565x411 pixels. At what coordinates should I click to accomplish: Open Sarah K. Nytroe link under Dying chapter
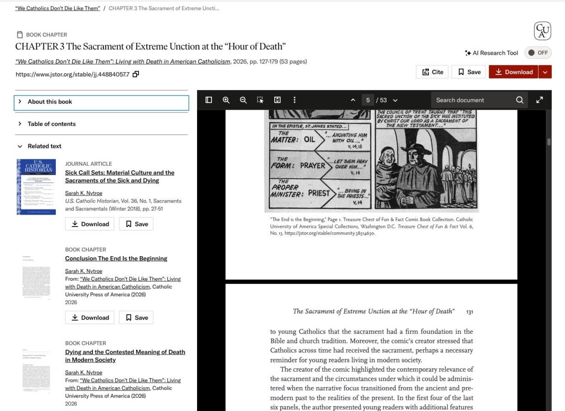[84, 372]
